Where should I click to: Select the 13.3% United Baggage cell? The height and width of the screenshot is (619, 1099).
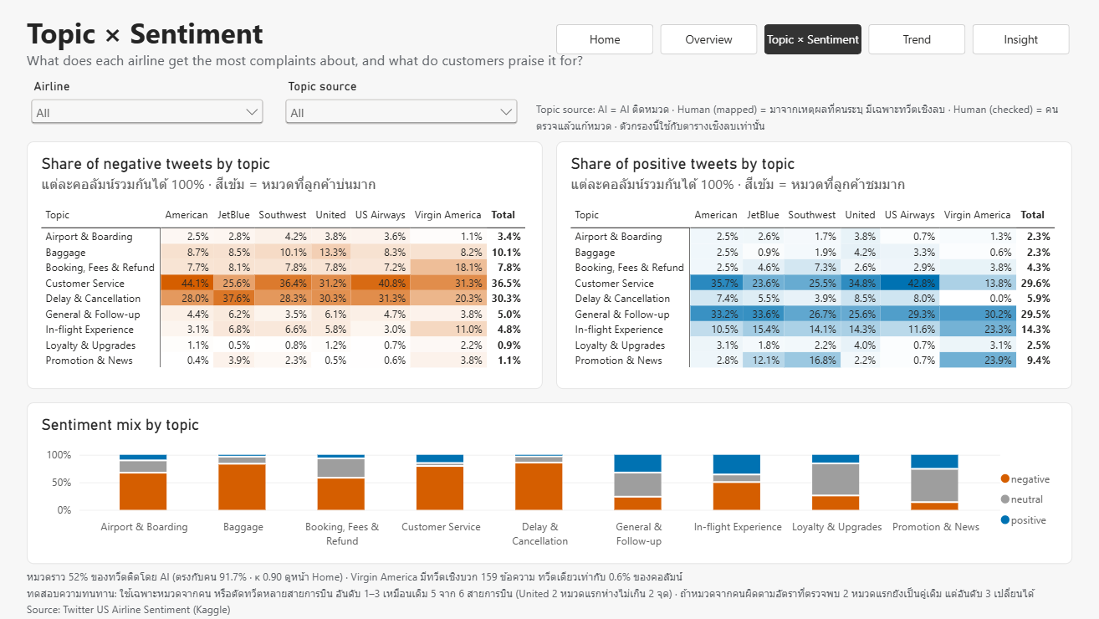coord(331,253)
